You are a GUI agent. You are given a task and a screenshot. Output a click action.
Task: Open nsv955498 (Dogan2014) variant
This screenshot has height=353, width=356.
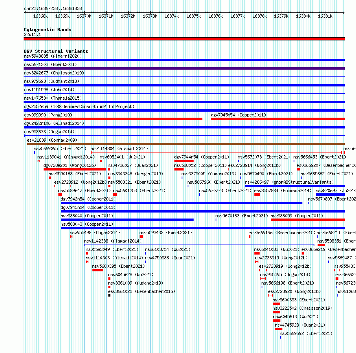tap(95, 233)
